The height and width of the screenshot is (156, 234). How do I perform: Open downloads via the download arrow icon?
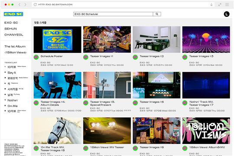pyautogui.click(x=211, y=5)
